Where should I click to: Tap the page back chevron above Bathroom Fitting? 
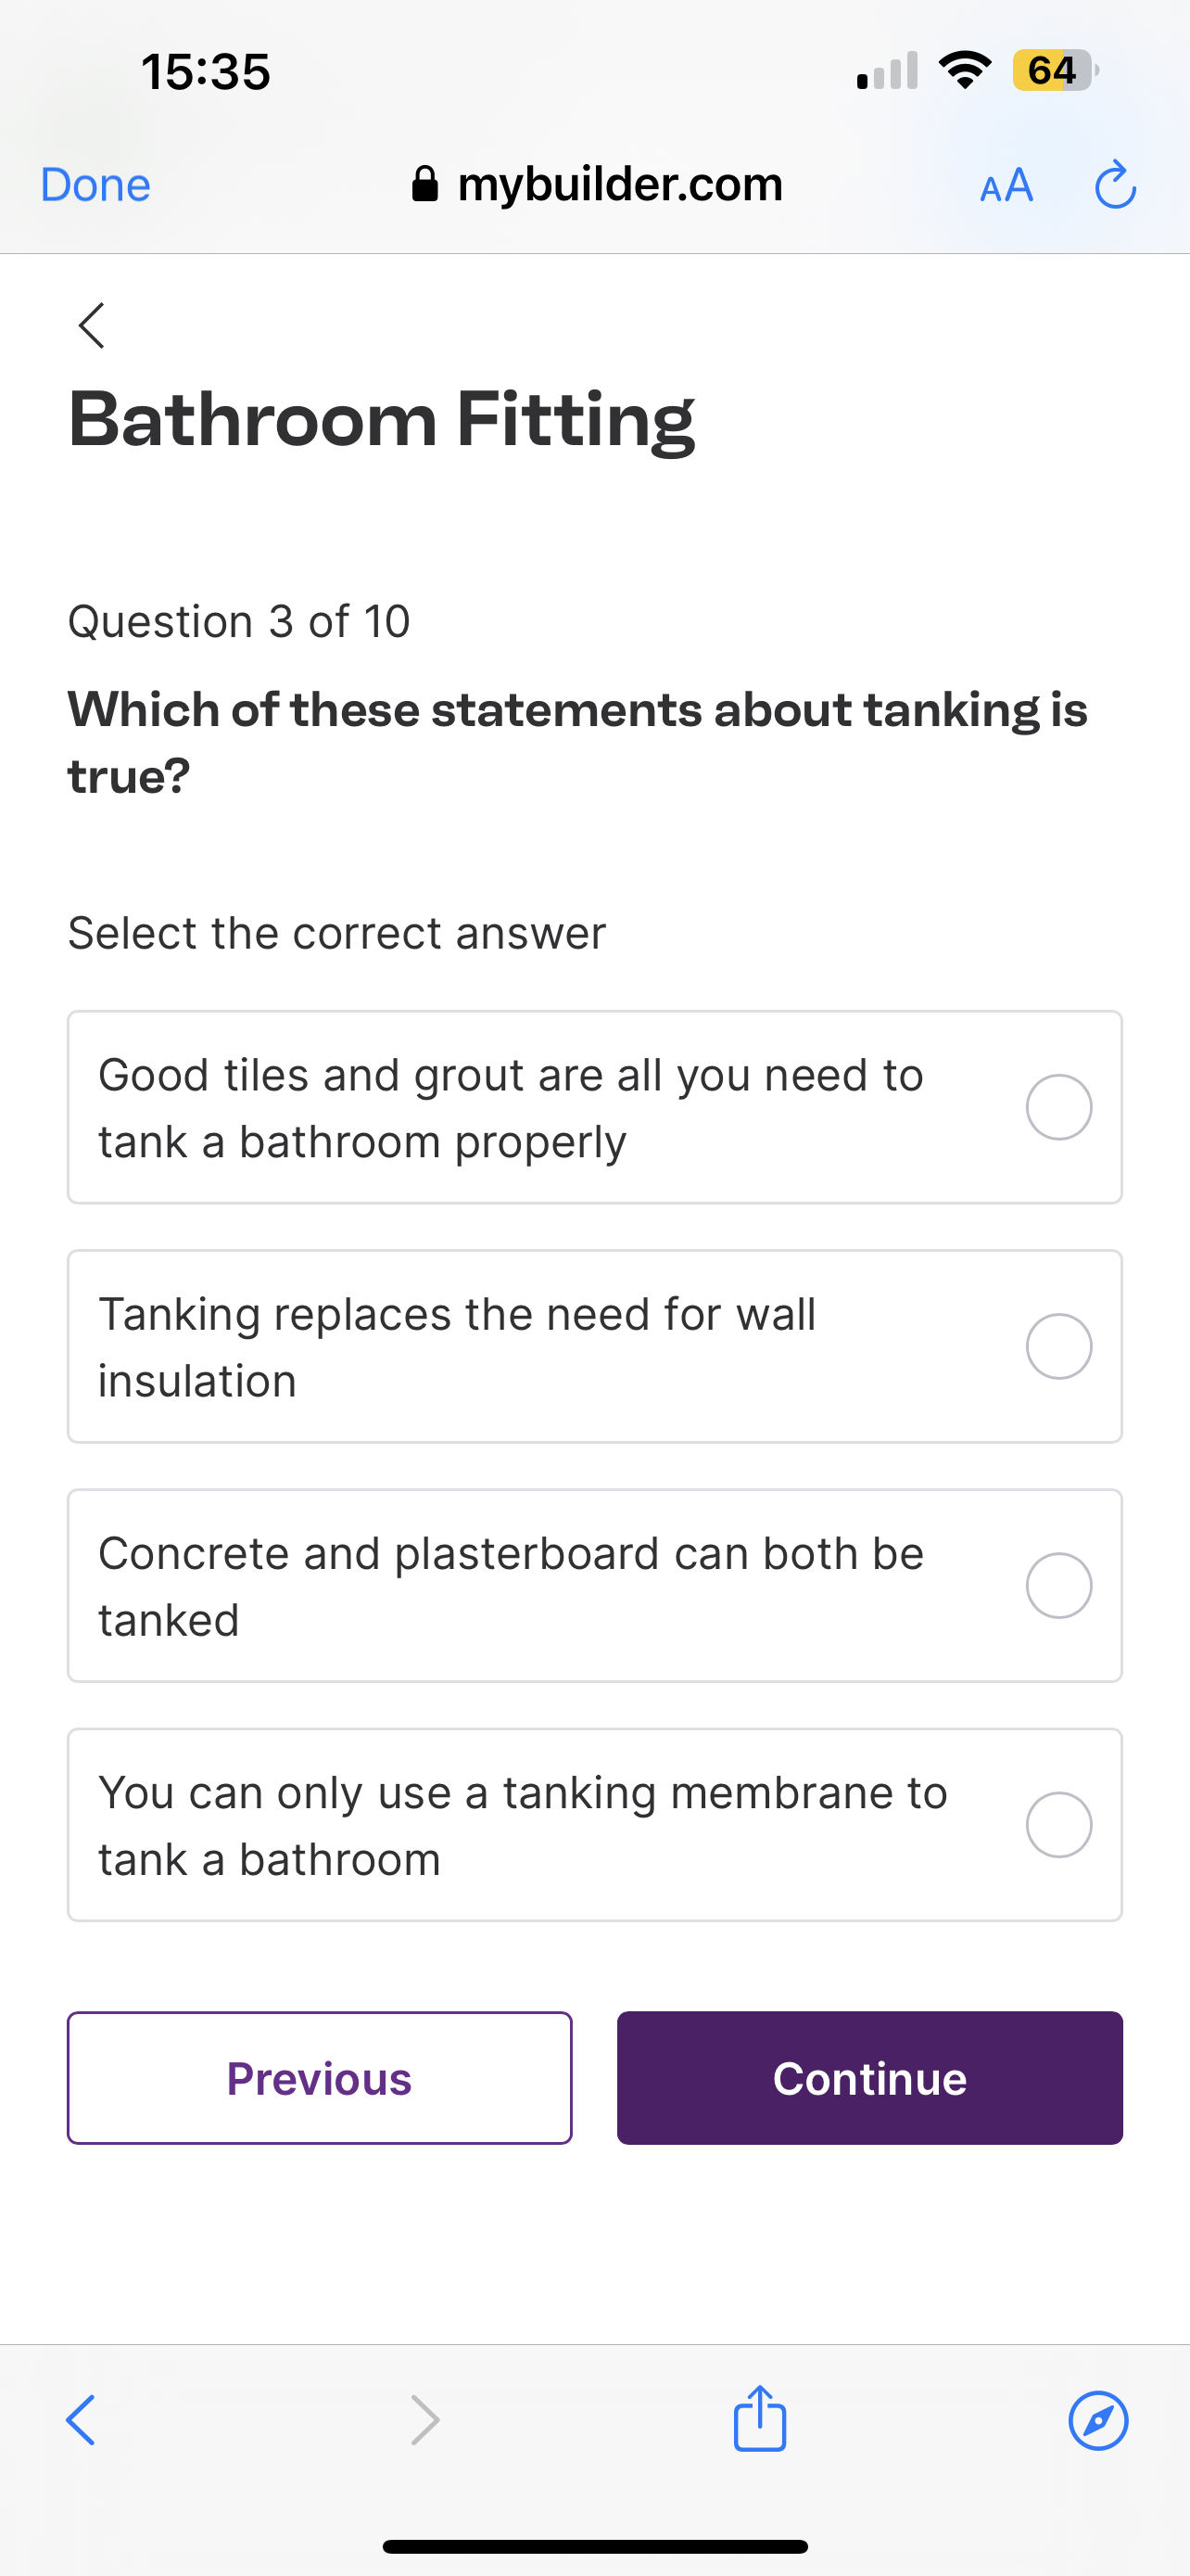tap(92, 326)
